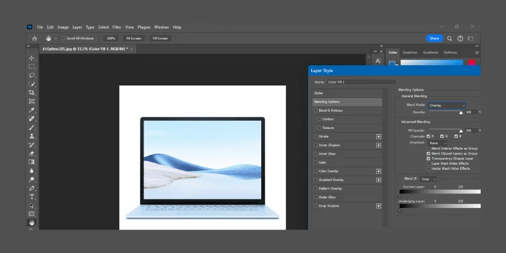Click the Home icon in options bar
Screen dimensions: 506x253
pyautogui.click(x=35, y=39)
